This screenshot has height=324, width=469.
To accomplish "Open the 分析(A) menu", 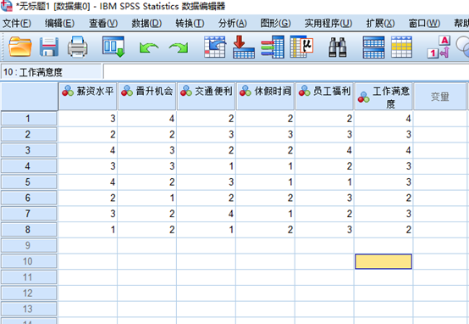I will pos(233,23).
